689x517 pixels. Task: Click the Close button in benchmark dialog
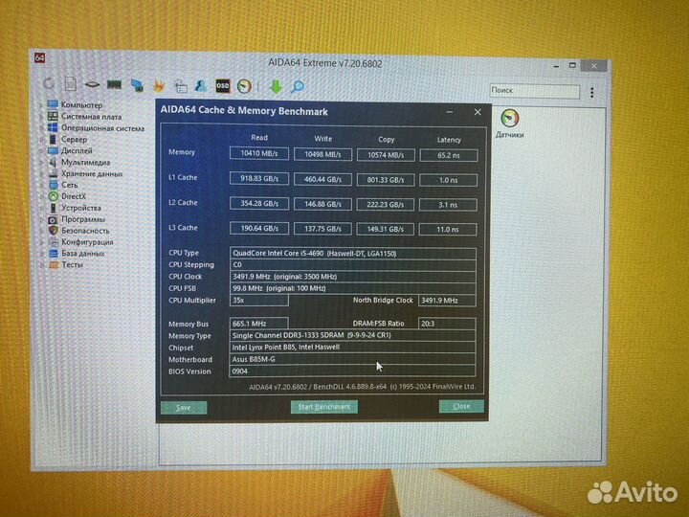tap(461, 406)
